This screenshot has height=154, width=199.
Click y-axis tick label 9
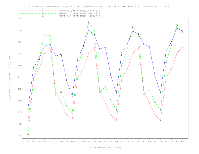[x=20, y=124]
